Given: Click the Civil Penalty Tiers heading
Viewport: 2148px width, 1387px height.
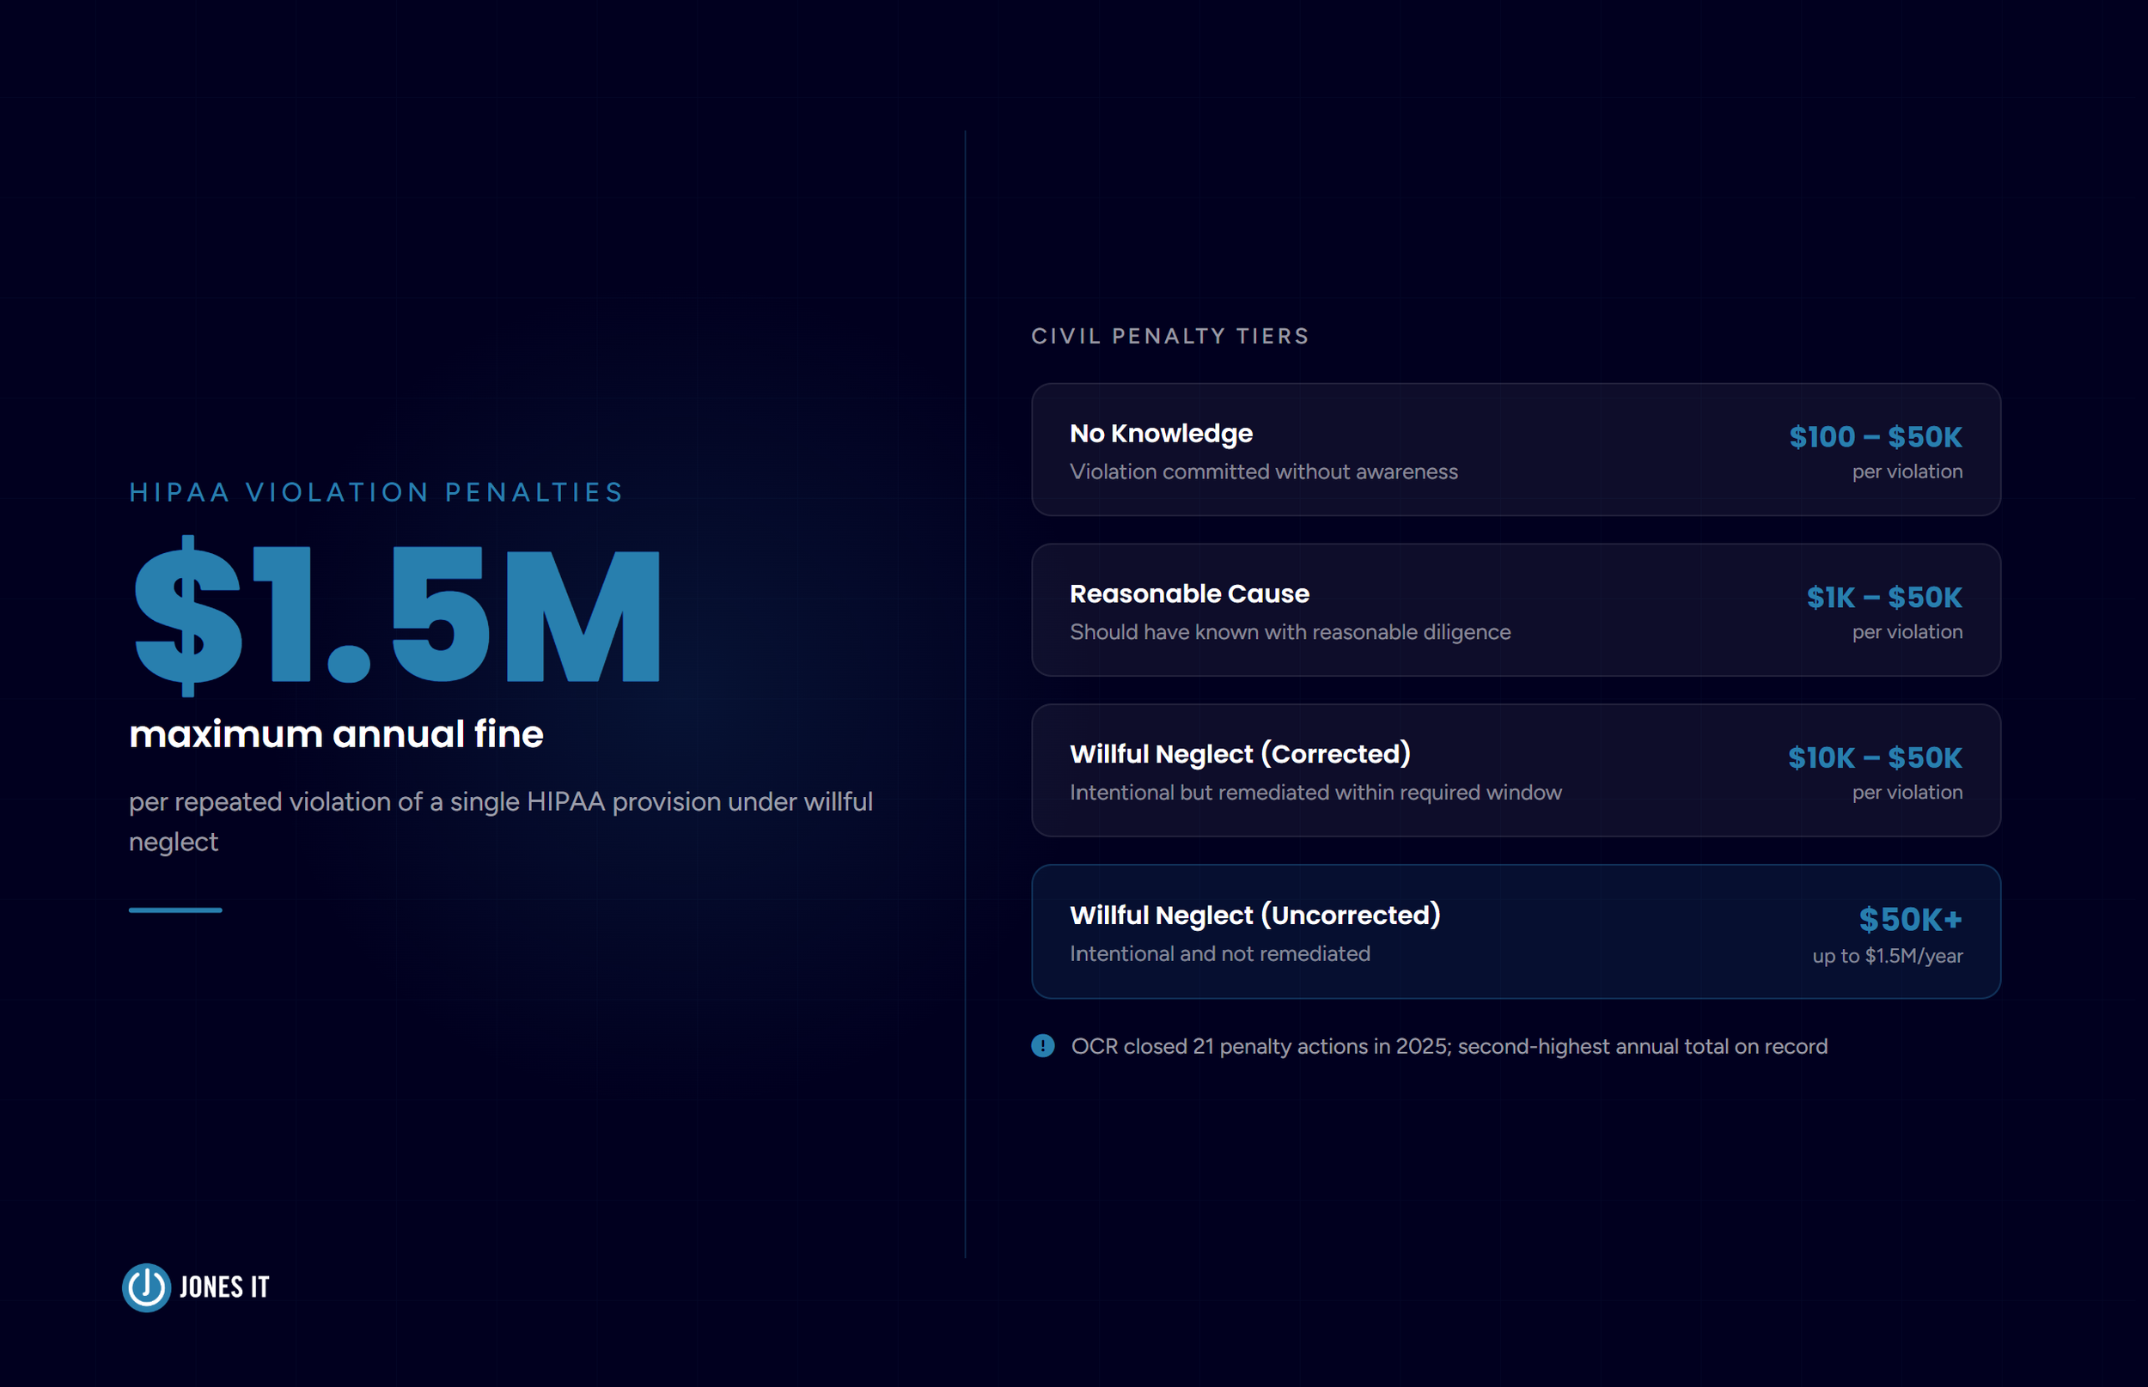Looking at the screenshot, I should [1169, 336].
